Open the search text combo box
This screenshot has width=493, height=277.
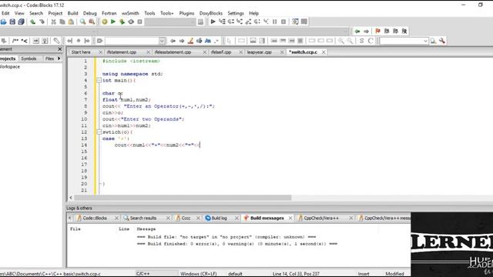coord(404,41)
